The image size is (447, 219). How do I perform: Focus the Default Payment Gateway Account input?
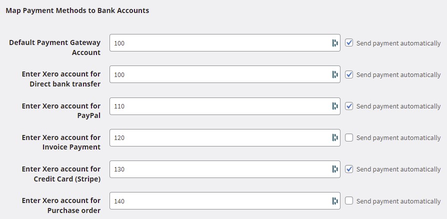[225, 43]
